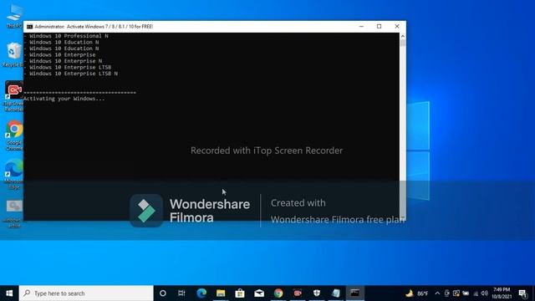Open Cortana from the taskbar circle icon

tap(163, 293)
